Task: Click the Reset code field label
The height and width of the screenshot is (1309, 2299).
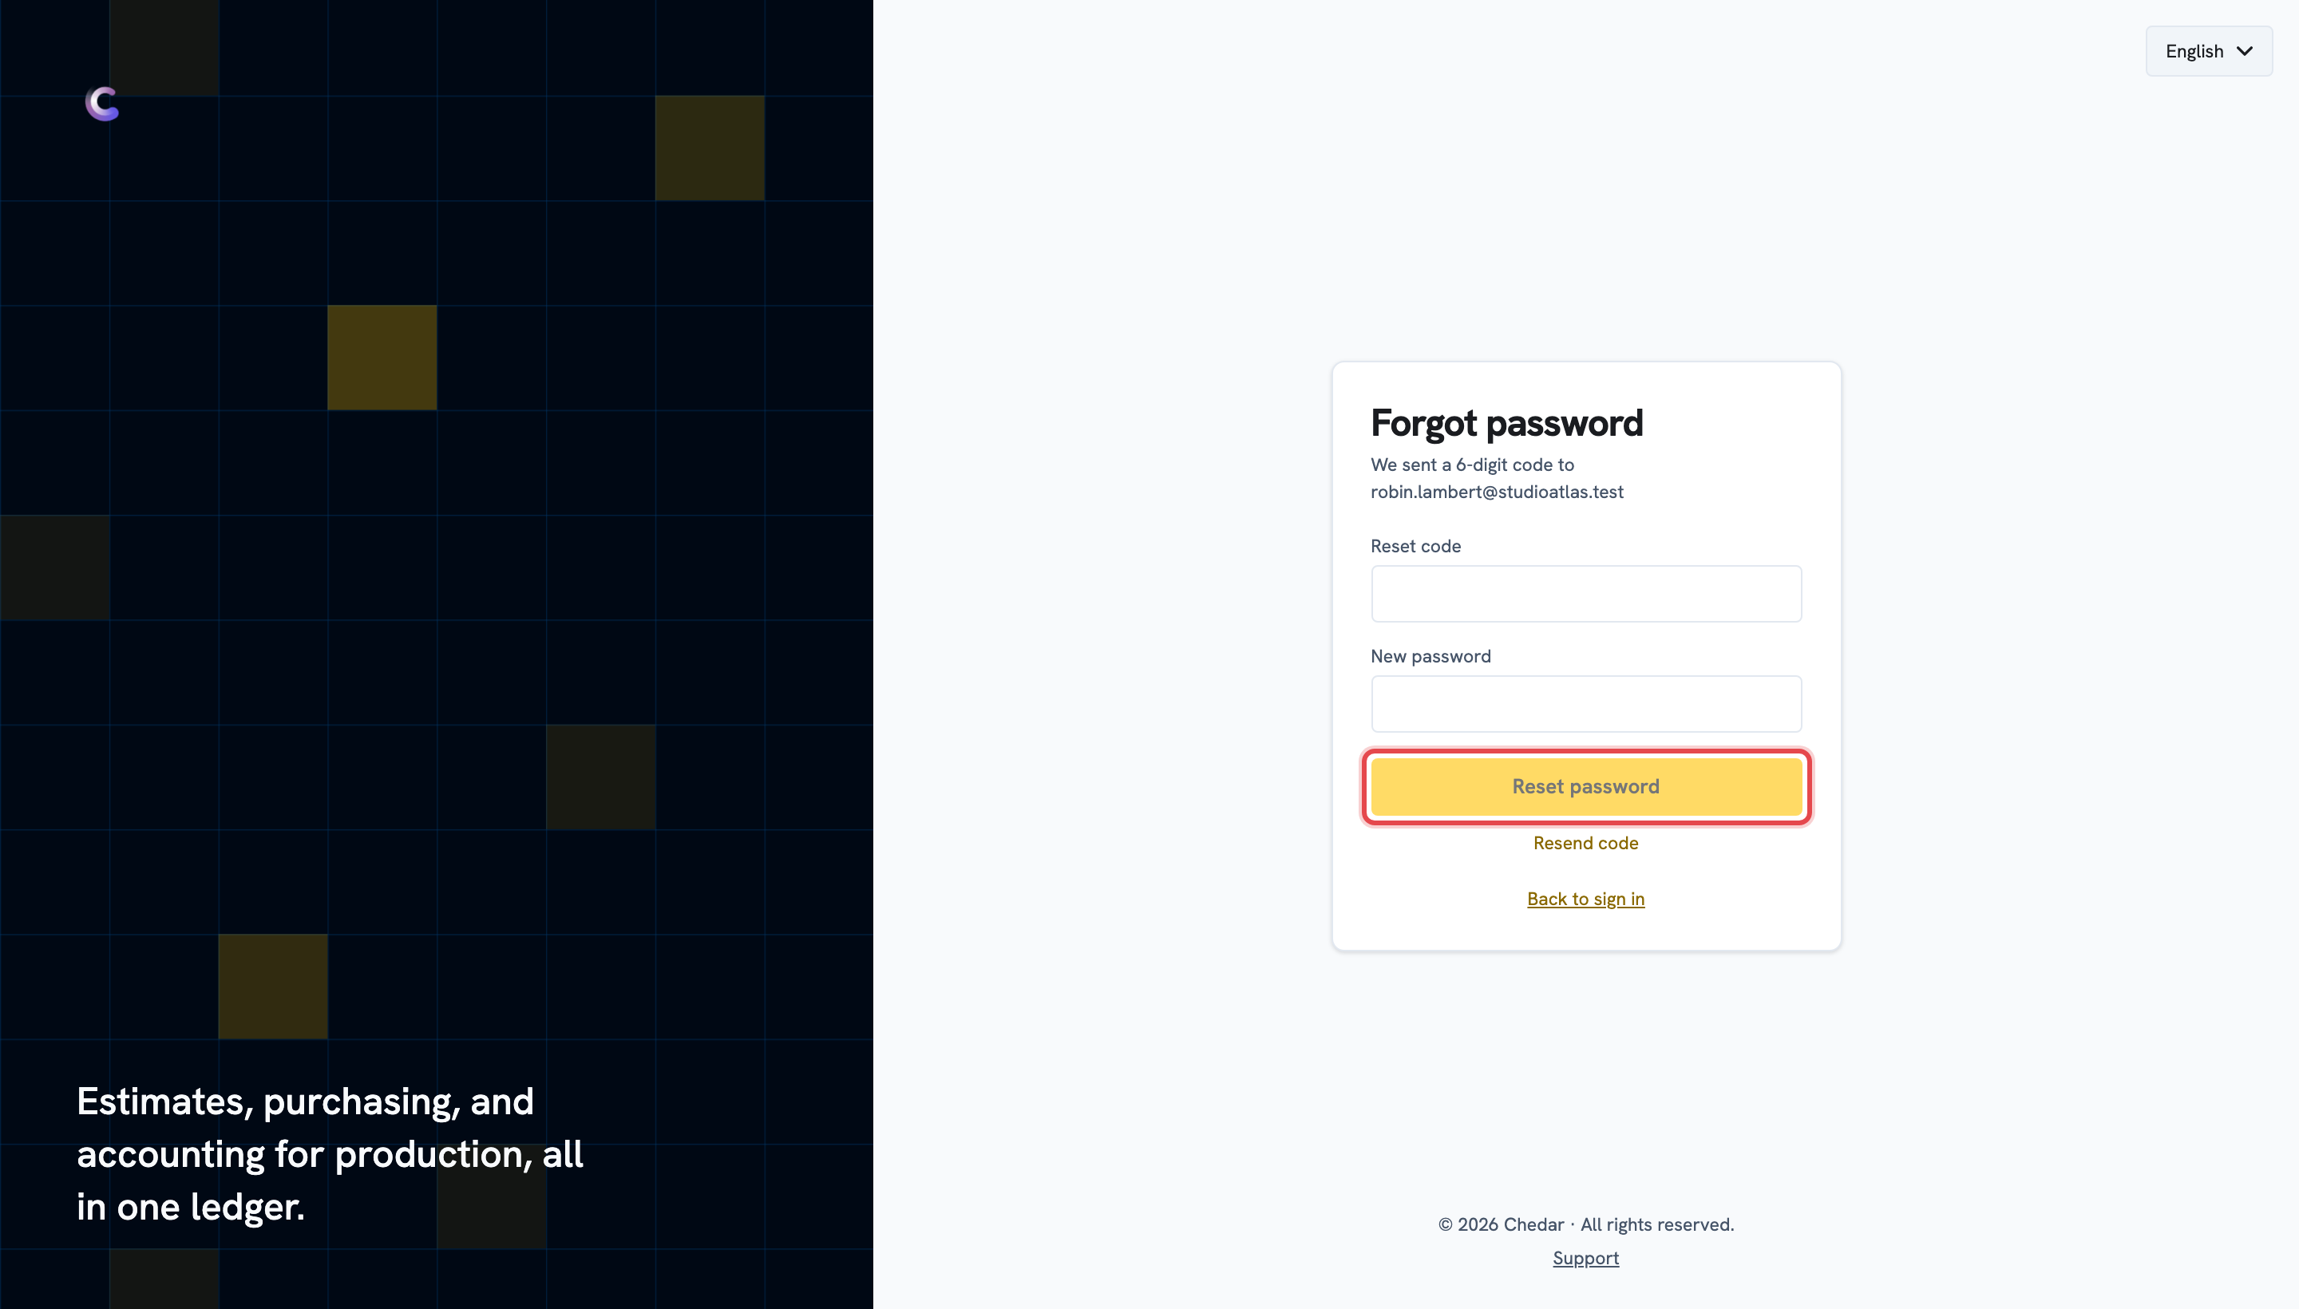Action: (1415, 547)
